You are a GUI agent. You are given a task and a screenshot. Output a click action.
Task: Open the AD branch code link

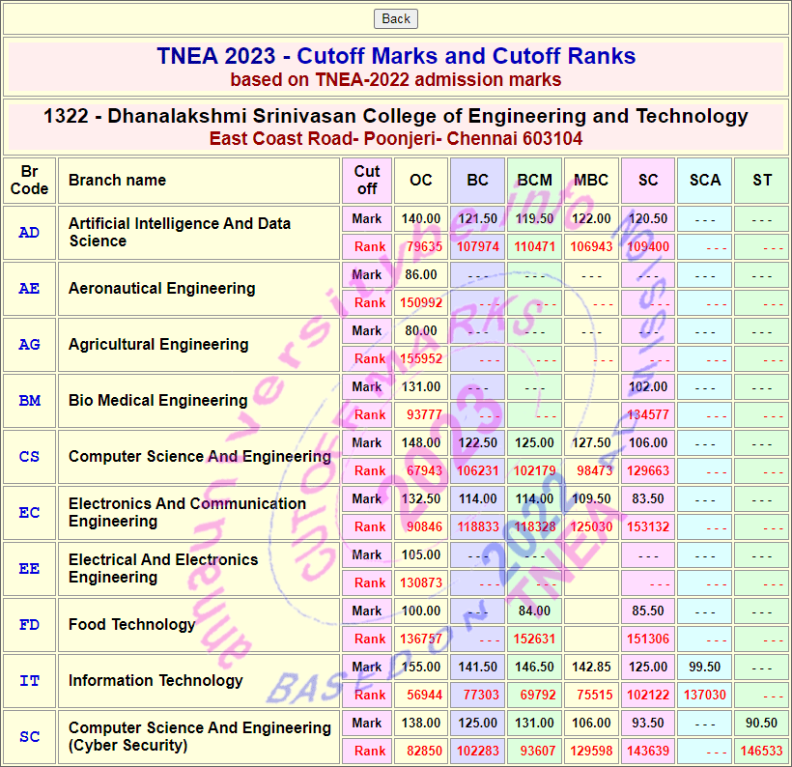[x=29, y=233]
